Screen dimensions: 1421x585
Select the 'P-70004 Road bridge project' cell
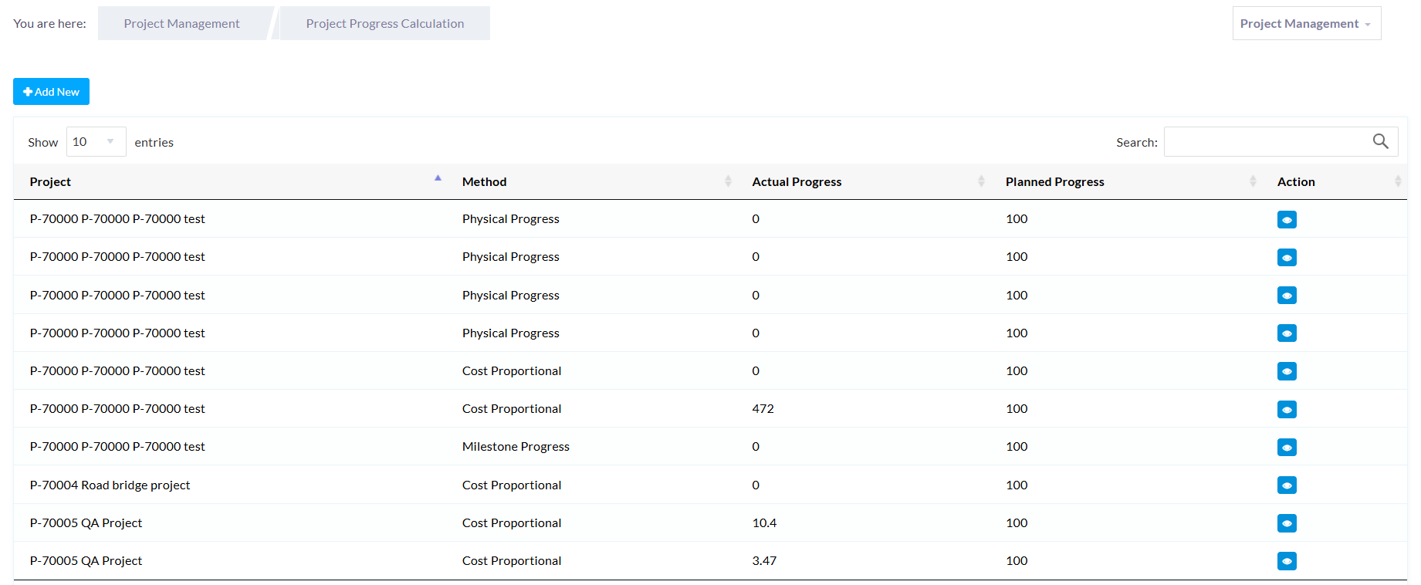[110, 485]
